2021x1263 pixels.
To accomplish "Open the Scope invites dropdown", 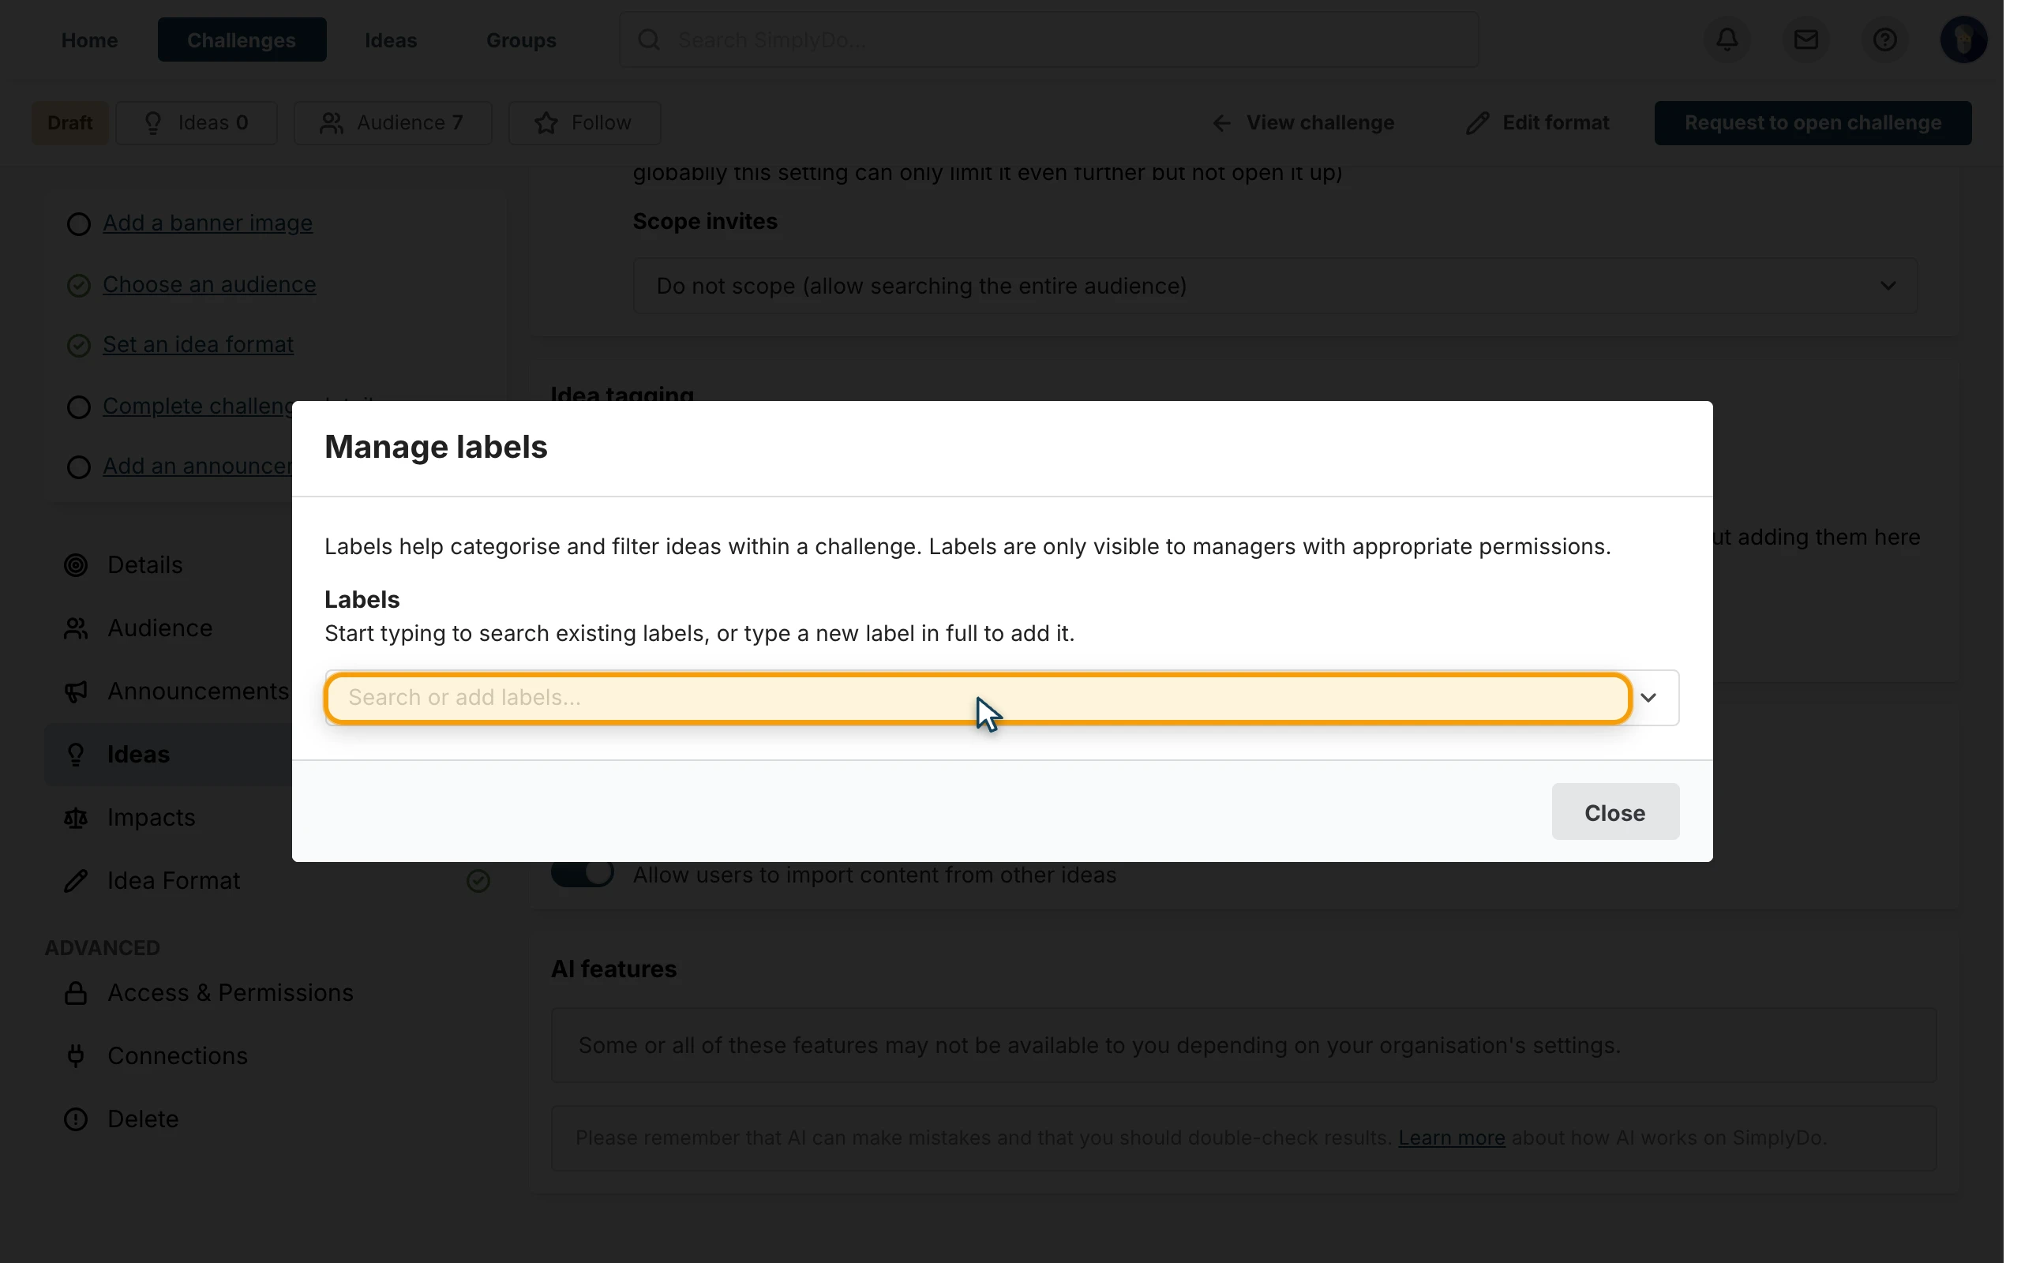I will pos(1274,286).
